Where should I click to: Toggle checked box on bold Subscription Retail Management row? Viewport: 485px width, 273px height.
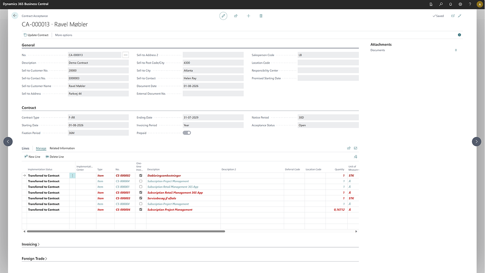[x=141, y=193]
